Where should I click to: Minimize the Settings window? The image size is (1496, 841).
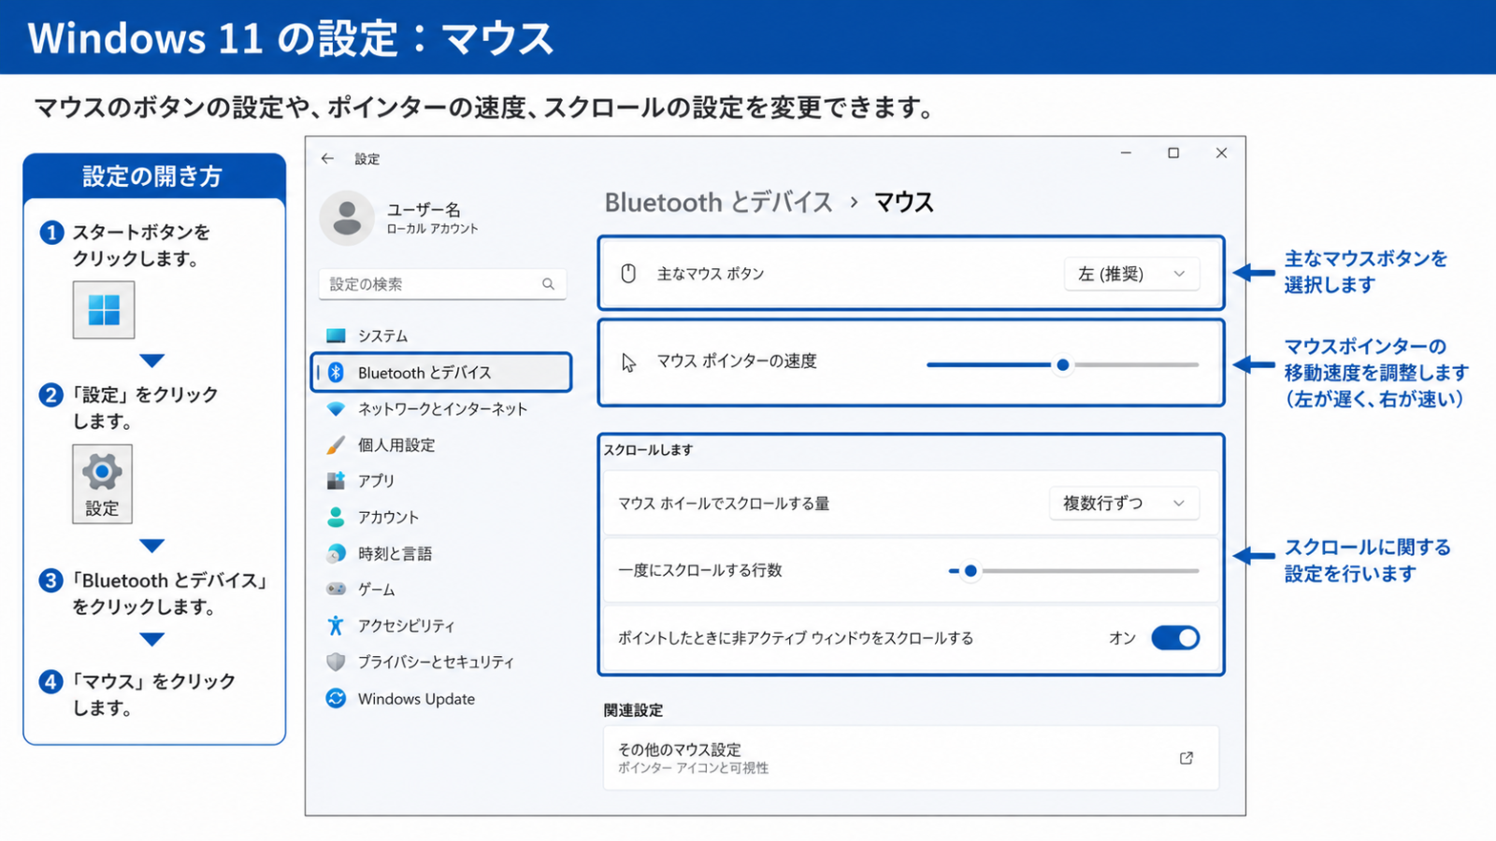click(x=1126, y=153)
